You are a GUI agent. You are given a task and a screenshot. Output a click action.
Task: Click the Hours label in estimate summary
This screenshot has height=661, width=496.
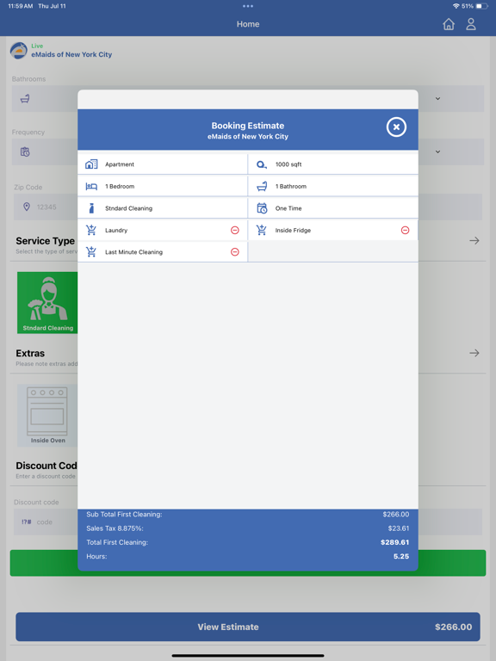coord(96,557)
